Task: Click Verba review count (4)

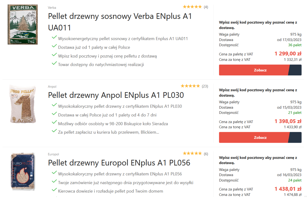Action: [x=206, y=7]
